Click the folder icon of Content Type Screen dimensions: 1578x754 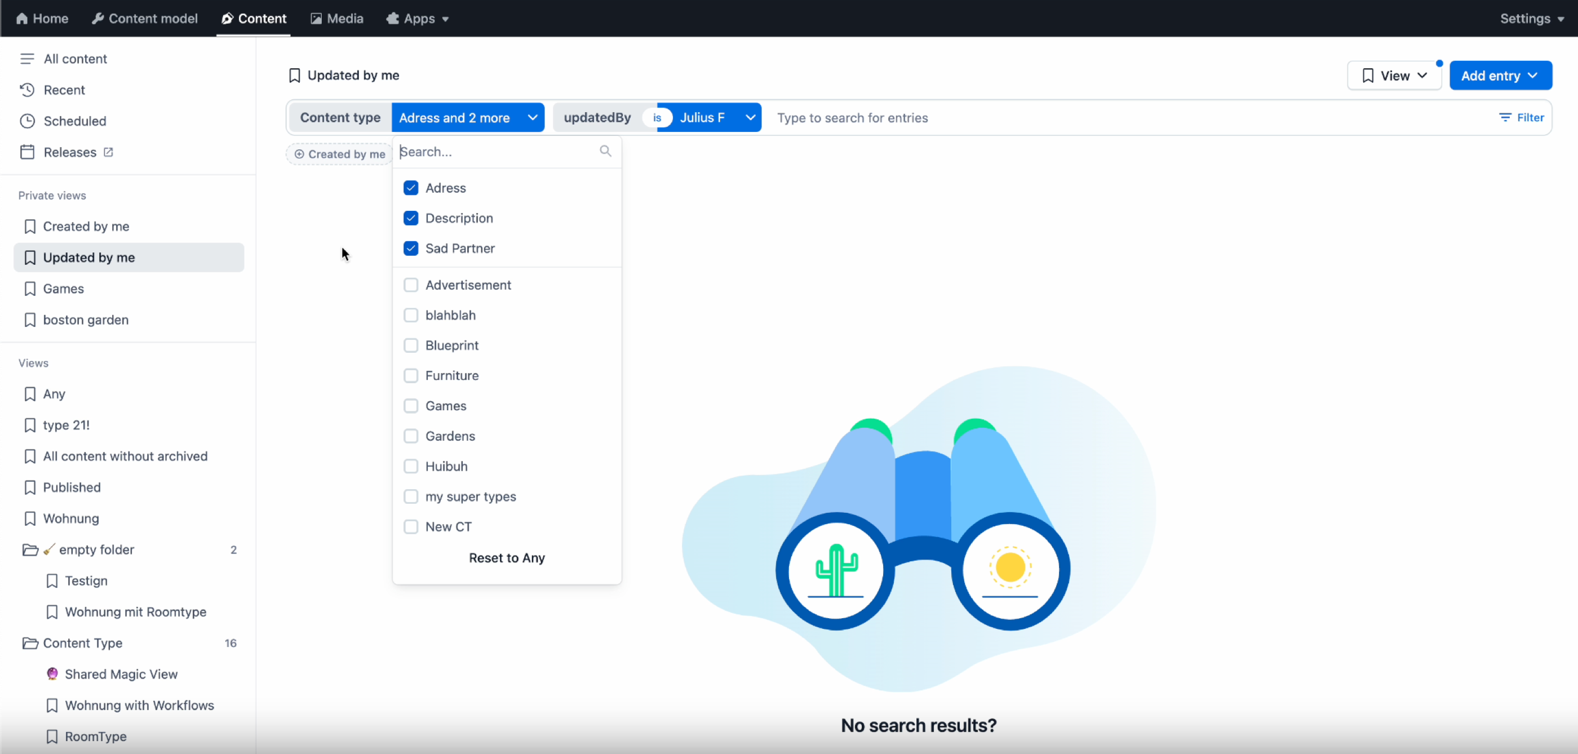pos(30,643)
